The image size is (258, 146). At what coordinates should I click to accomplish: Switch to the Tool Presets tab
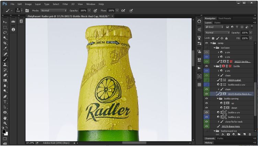(x=225, y=18)
